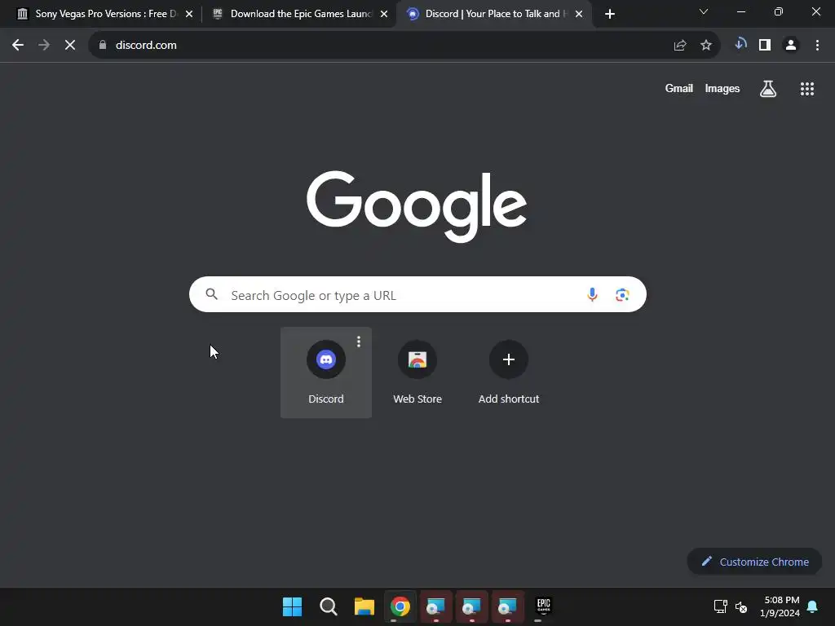Viewport: 835px width, 626px height.
Task: Click the Customize Chrome button
Action: (754, 562)
